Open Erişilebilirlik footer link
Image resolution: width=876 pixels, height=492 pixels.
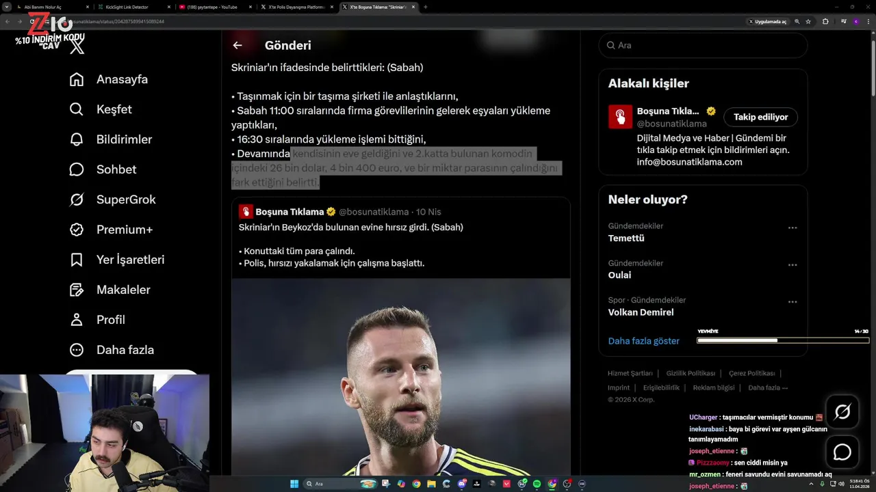click(x=661, y=387)
